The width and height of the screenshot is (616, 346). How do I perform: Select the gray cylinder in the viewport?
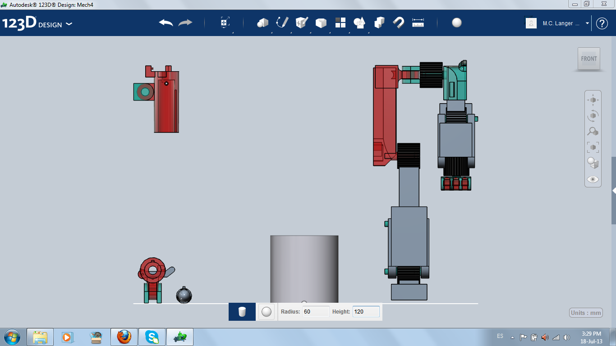(x=304, y=269)
